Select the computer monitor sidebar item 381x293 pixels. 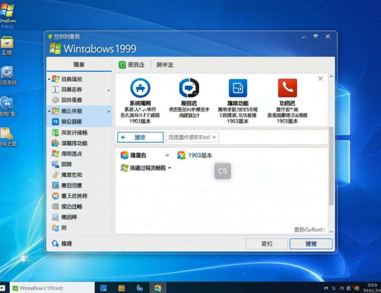[x=80, y=164]
